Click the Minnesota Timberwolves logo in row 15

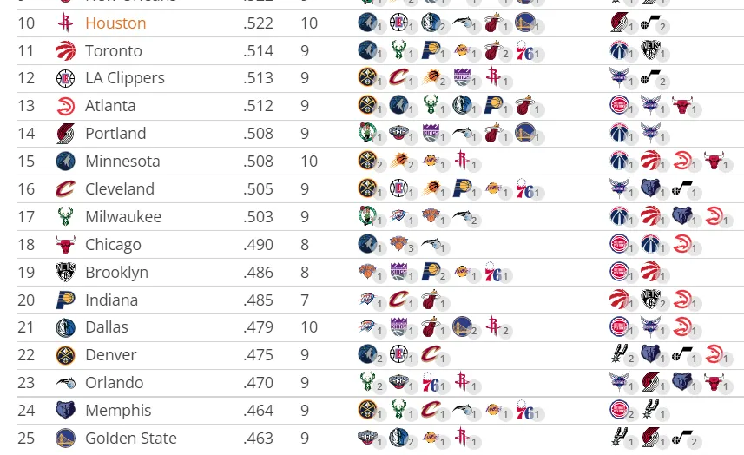(65, 162)
